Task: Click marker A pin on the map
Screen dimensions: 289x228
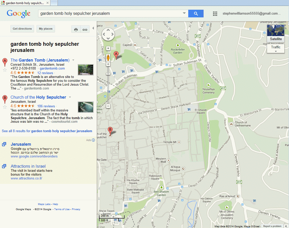Action: (x=116, y=55)
